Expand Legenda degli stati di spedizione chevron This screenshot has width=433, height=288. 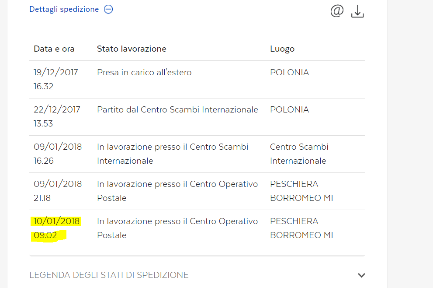click(x=361, y=275)
